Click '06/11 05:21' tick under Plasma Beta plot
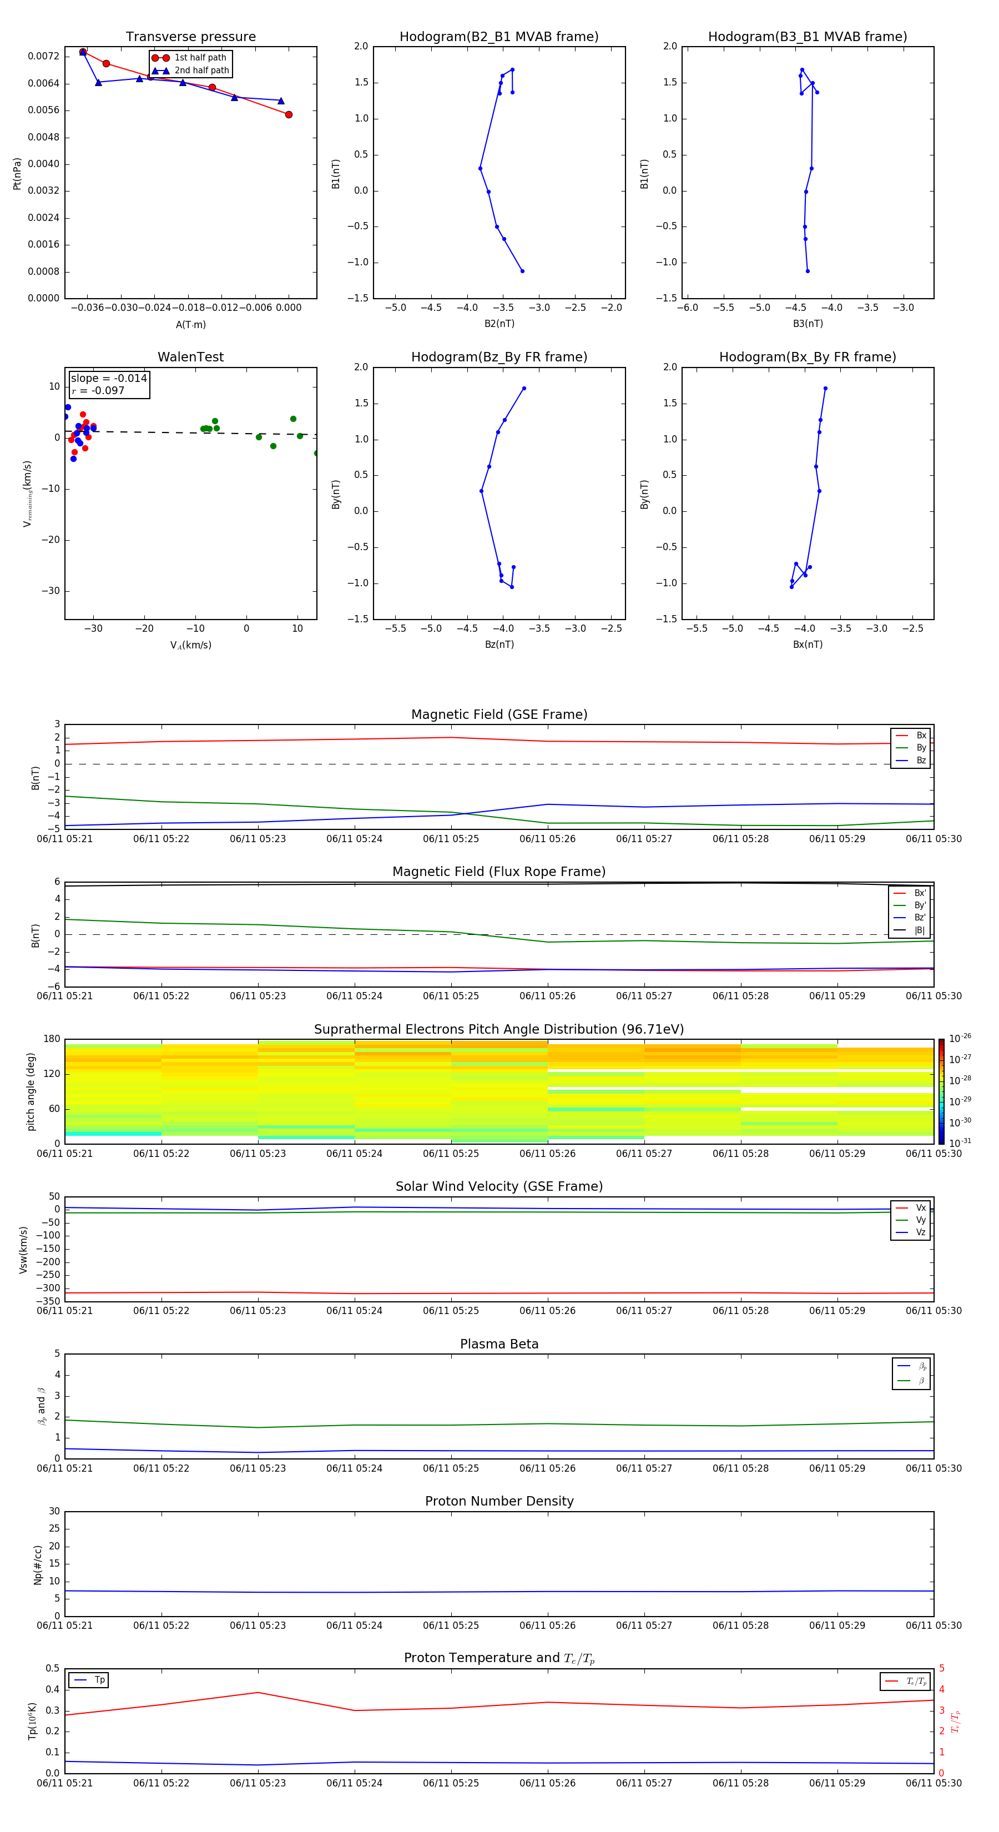This screenshot has height=1832, width=999. (65, 1468)
